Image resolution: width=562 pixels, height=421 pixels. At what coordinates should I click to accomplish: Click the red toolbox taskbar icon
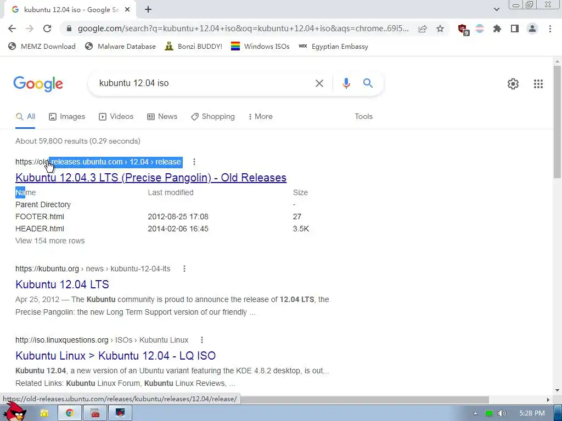[x=94, y=413]
